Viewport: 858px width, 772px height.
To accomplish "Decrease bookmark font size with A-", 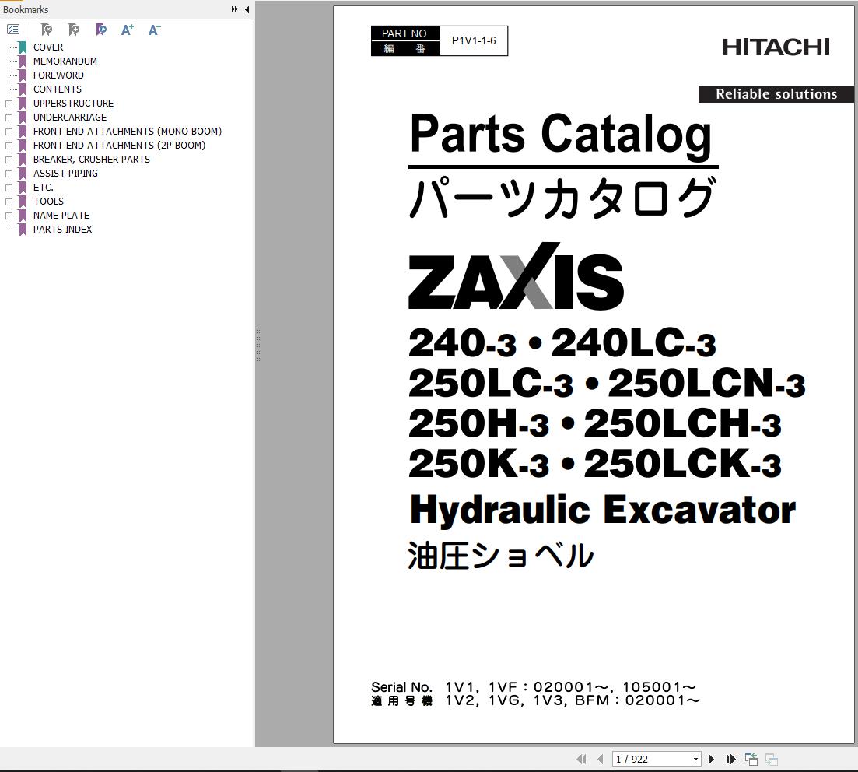I will pos(154,30).
